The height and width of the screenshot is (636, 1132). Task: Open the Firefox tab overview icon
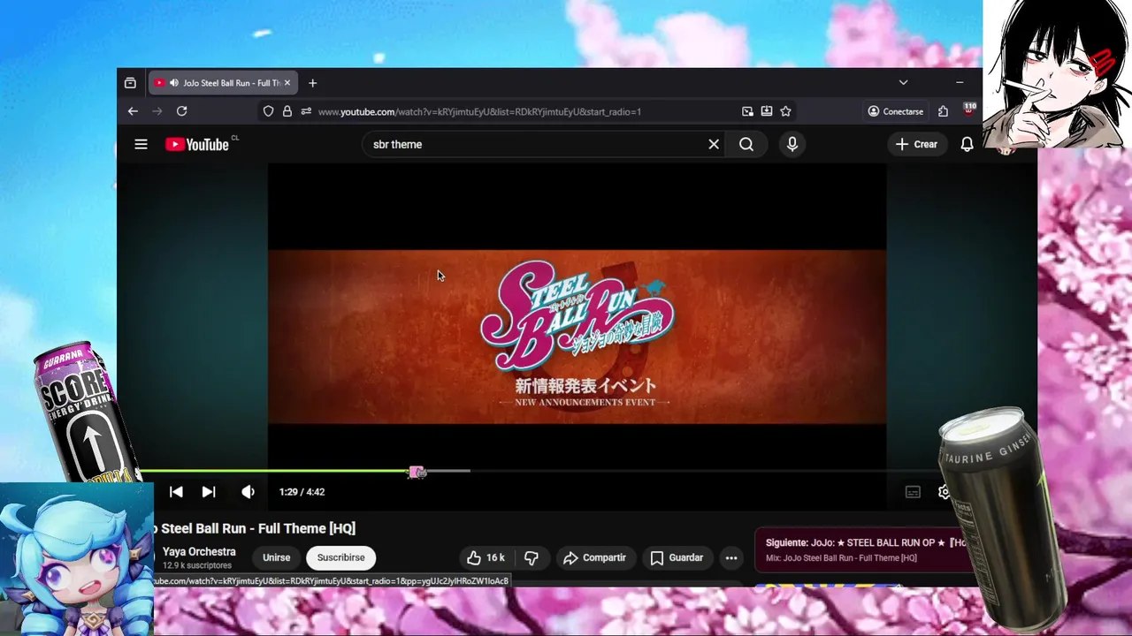point(130,83)
